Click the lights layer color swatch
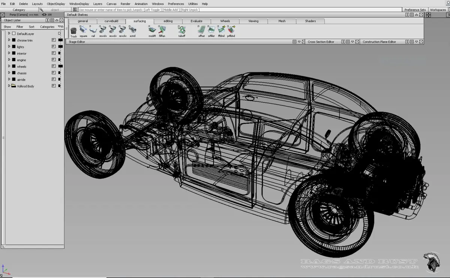 [60, 47]
